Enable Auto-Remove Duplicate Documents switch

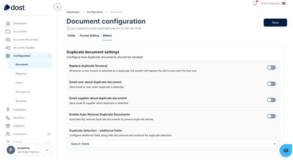tap(271, 116)
